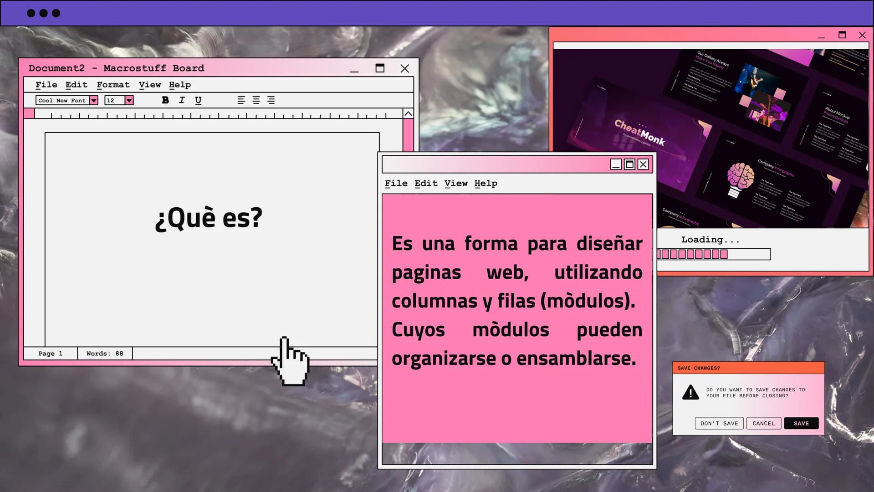Open the font size 12 dropdown arrow
874x492 pixels.
point(129,100)
